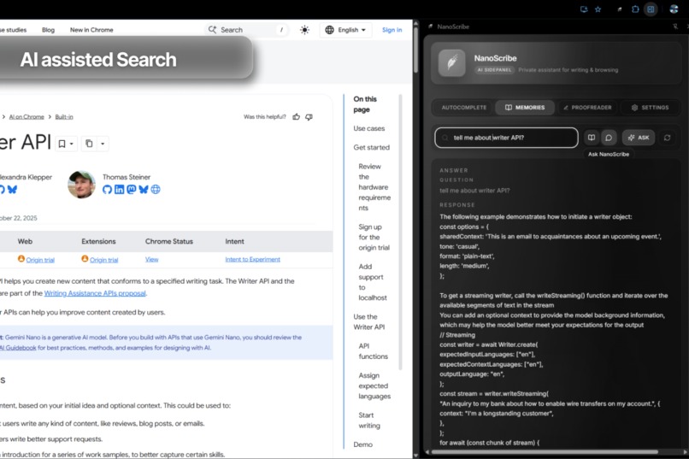Click the pin icon in side panel header

(x=675, y=26)
